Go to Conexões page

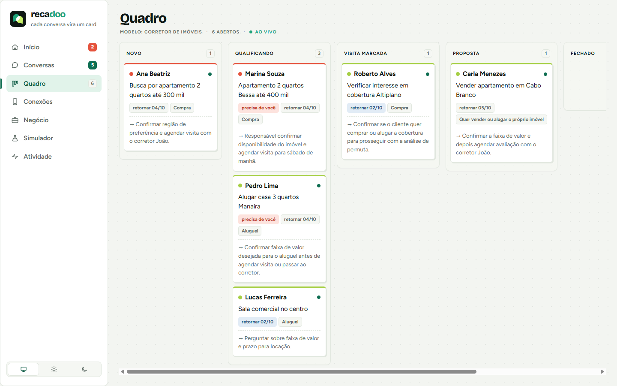[54, 102]
